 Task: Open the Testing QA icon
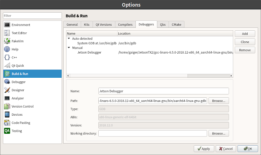click(7, 131)
